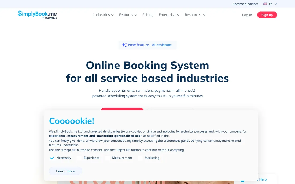Click the text 'Handle appointments, reminders, payments'

click(135, 91)
